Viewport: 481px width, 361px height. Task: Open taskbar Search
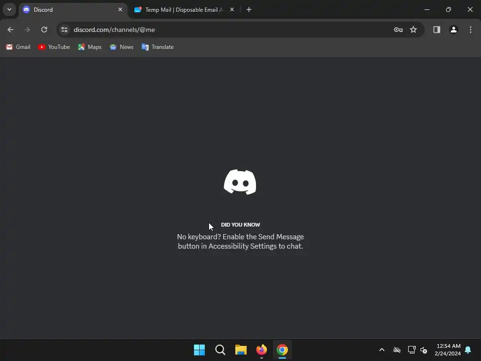(x=220, y=350)
